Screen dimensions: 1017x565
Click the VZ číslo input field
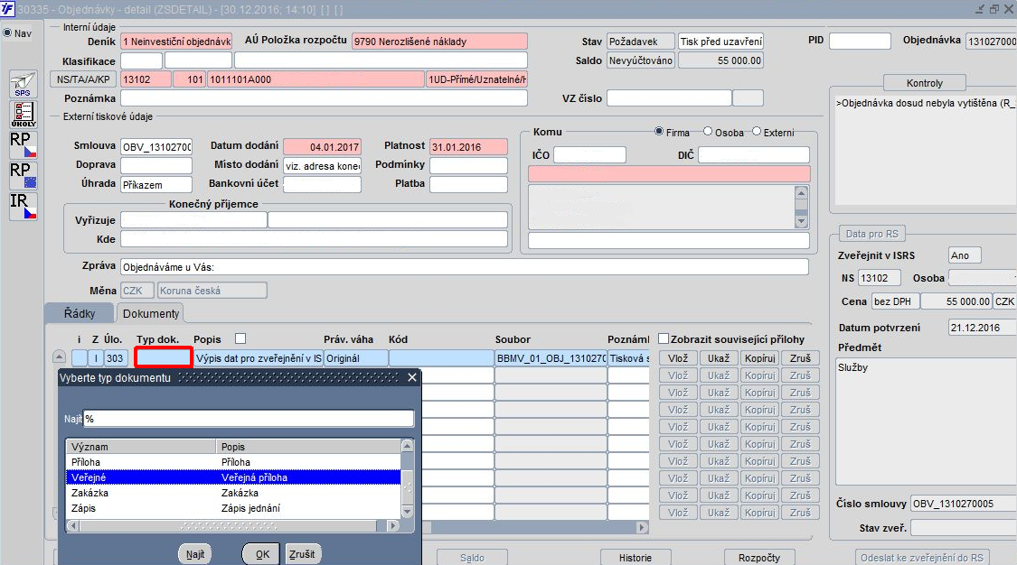coord(669,98)
